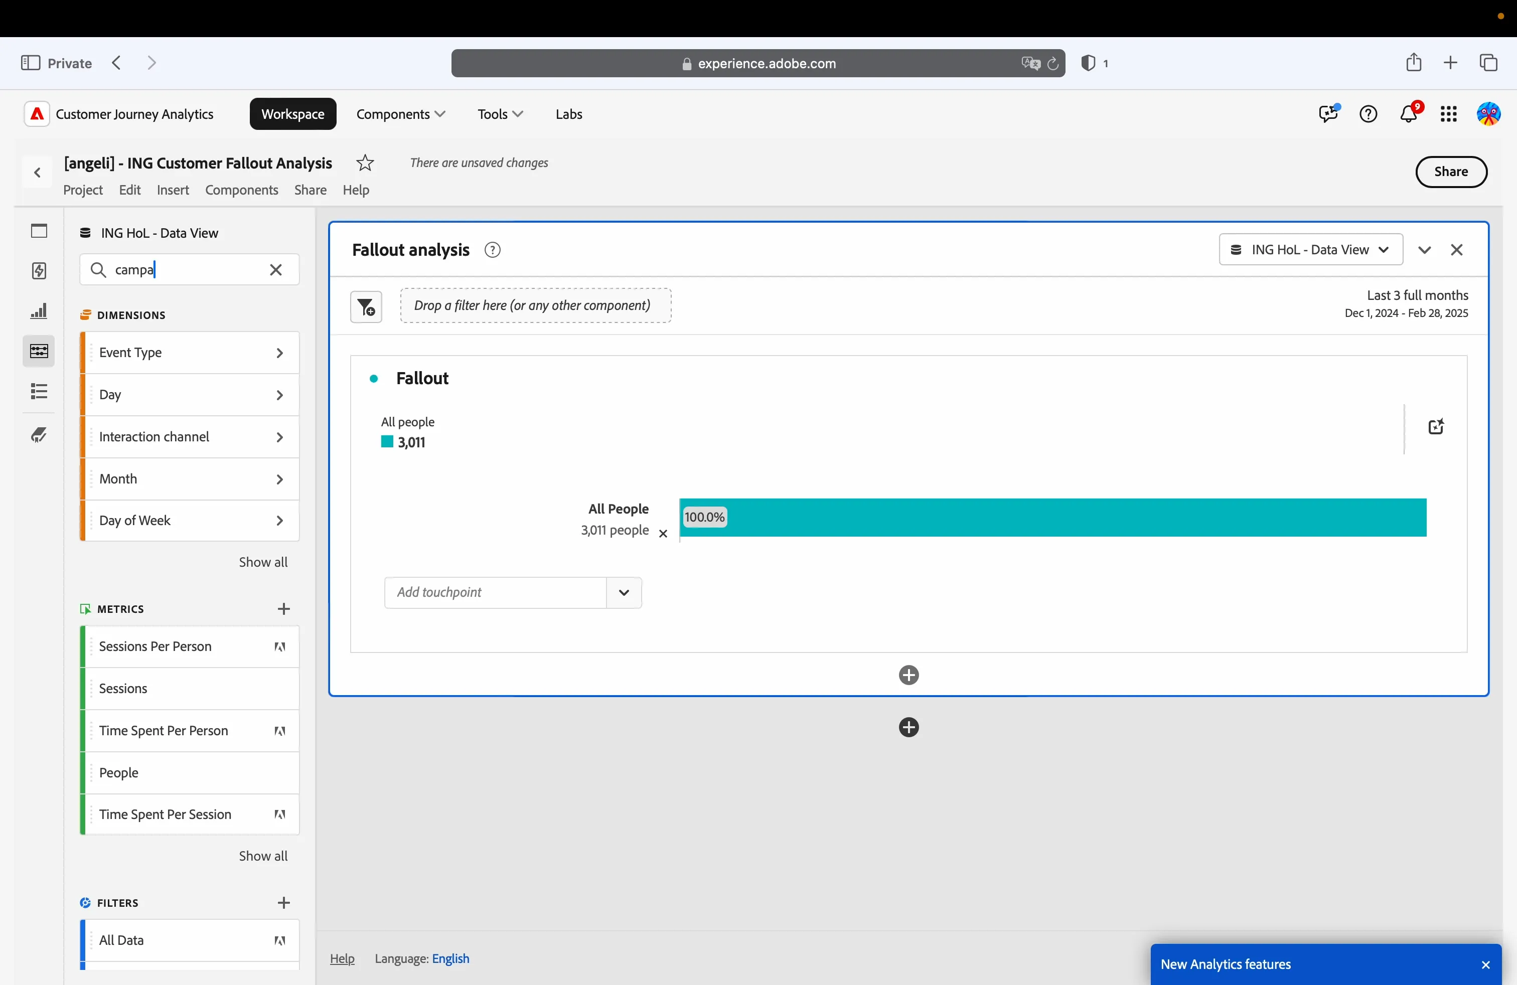Open the help question-mark icon in header
The image size is (1517, 985).
pyautogui.click(x=1369, y=114)
